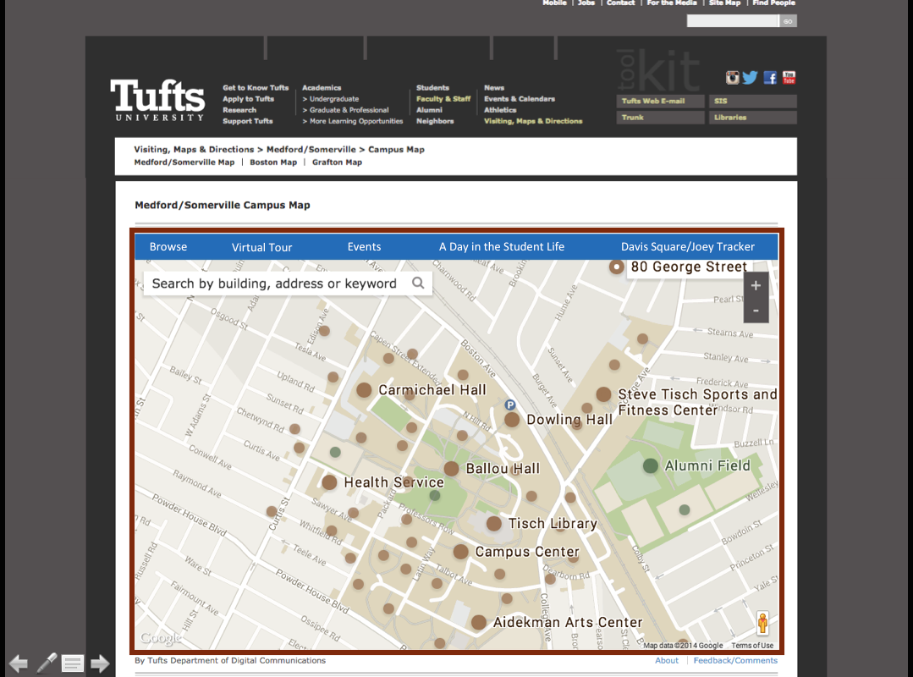
Task: Click the Twitter bird icon
Action: pos(750,78)
